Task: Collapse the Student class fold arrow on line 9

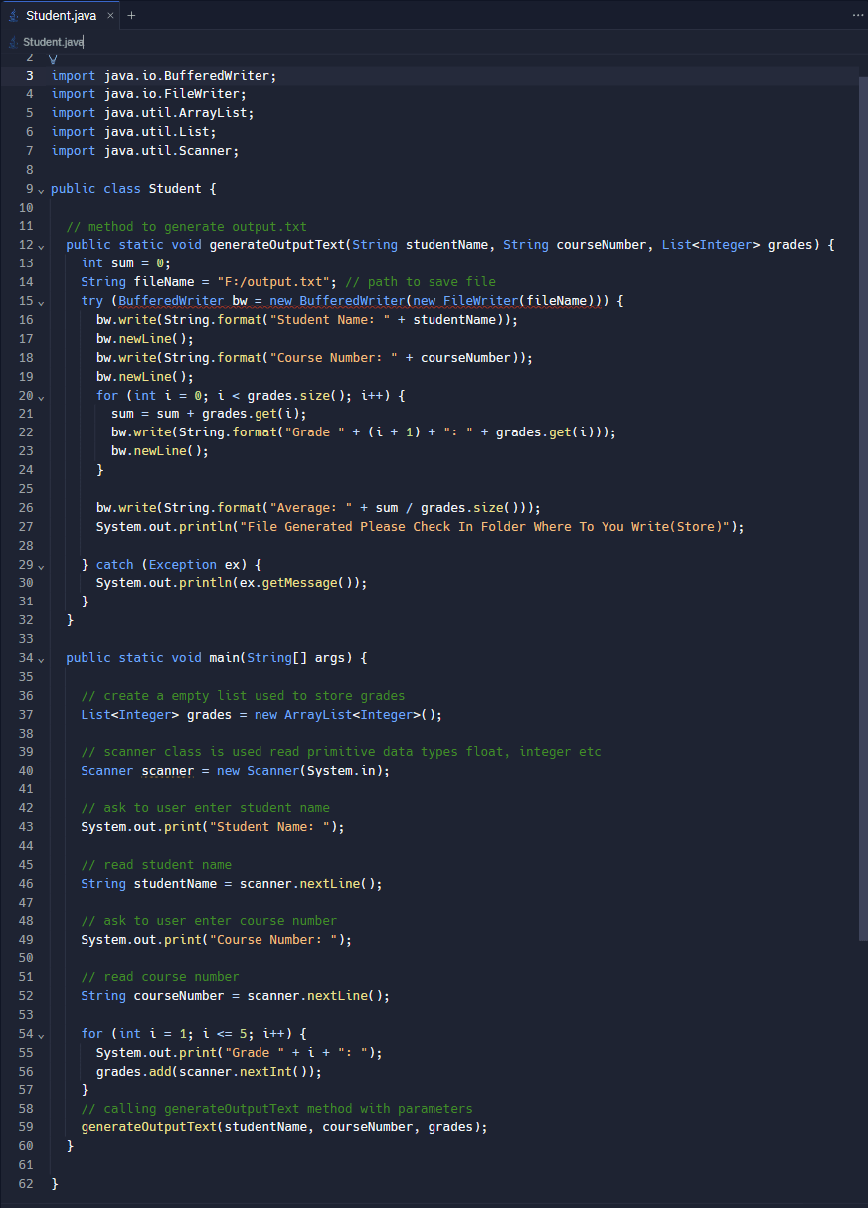Action: pyautogui.click(x=40, y=188)
